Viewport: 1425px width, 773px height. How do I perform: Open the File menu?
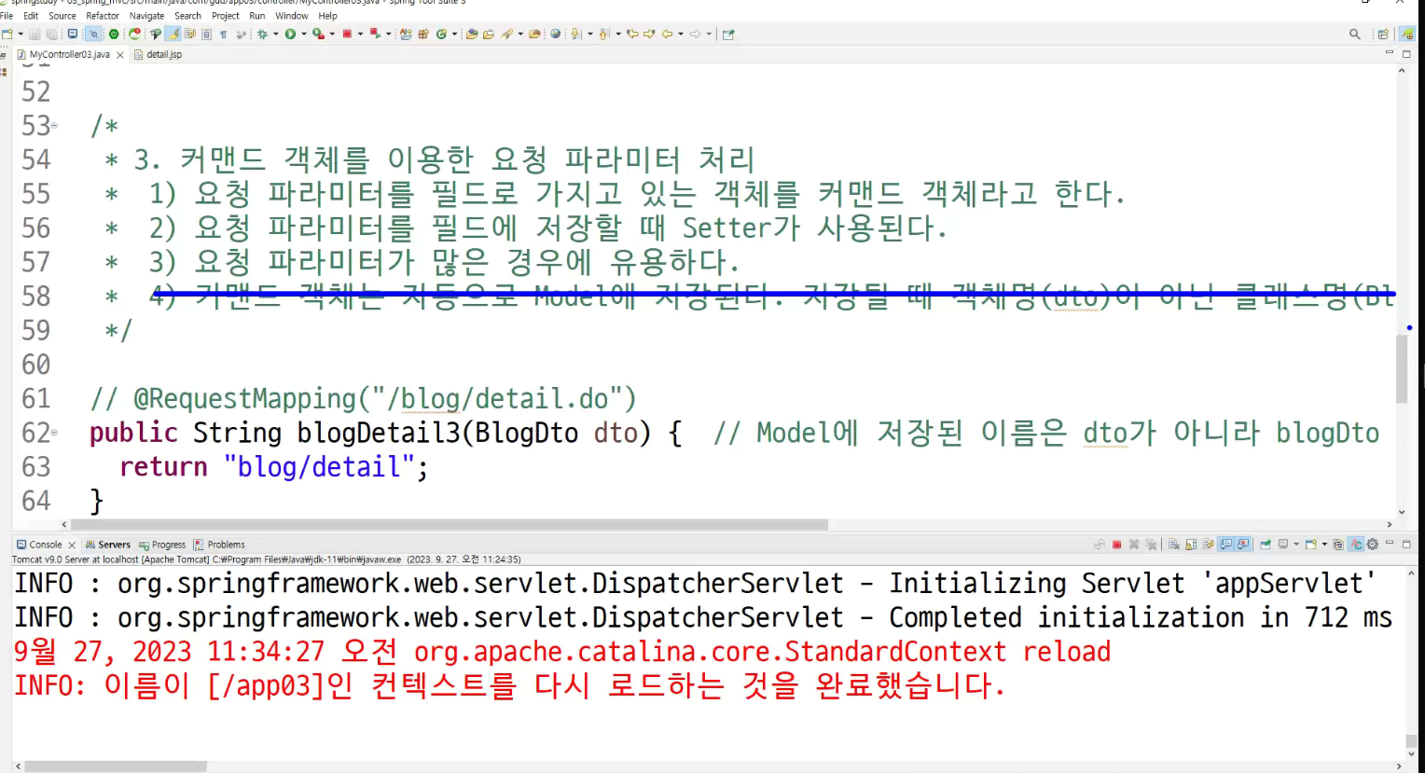click(x=7, y=16)
